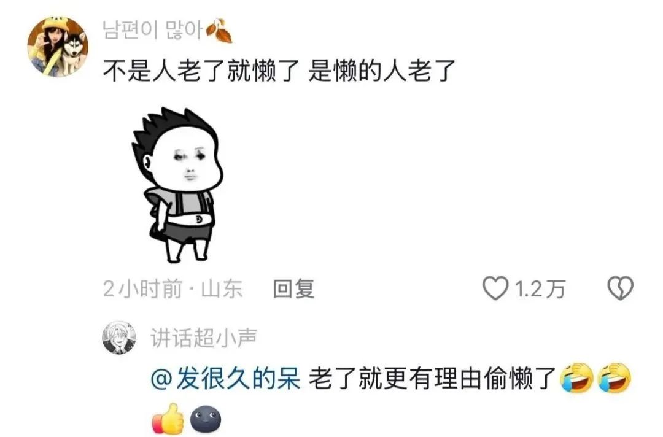
Task: Tap the 山东 location label
Action: pyautogui.click(x=222, y=289)
